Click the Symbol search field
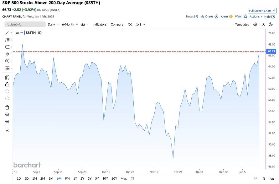279x184 pixels. 25,24
